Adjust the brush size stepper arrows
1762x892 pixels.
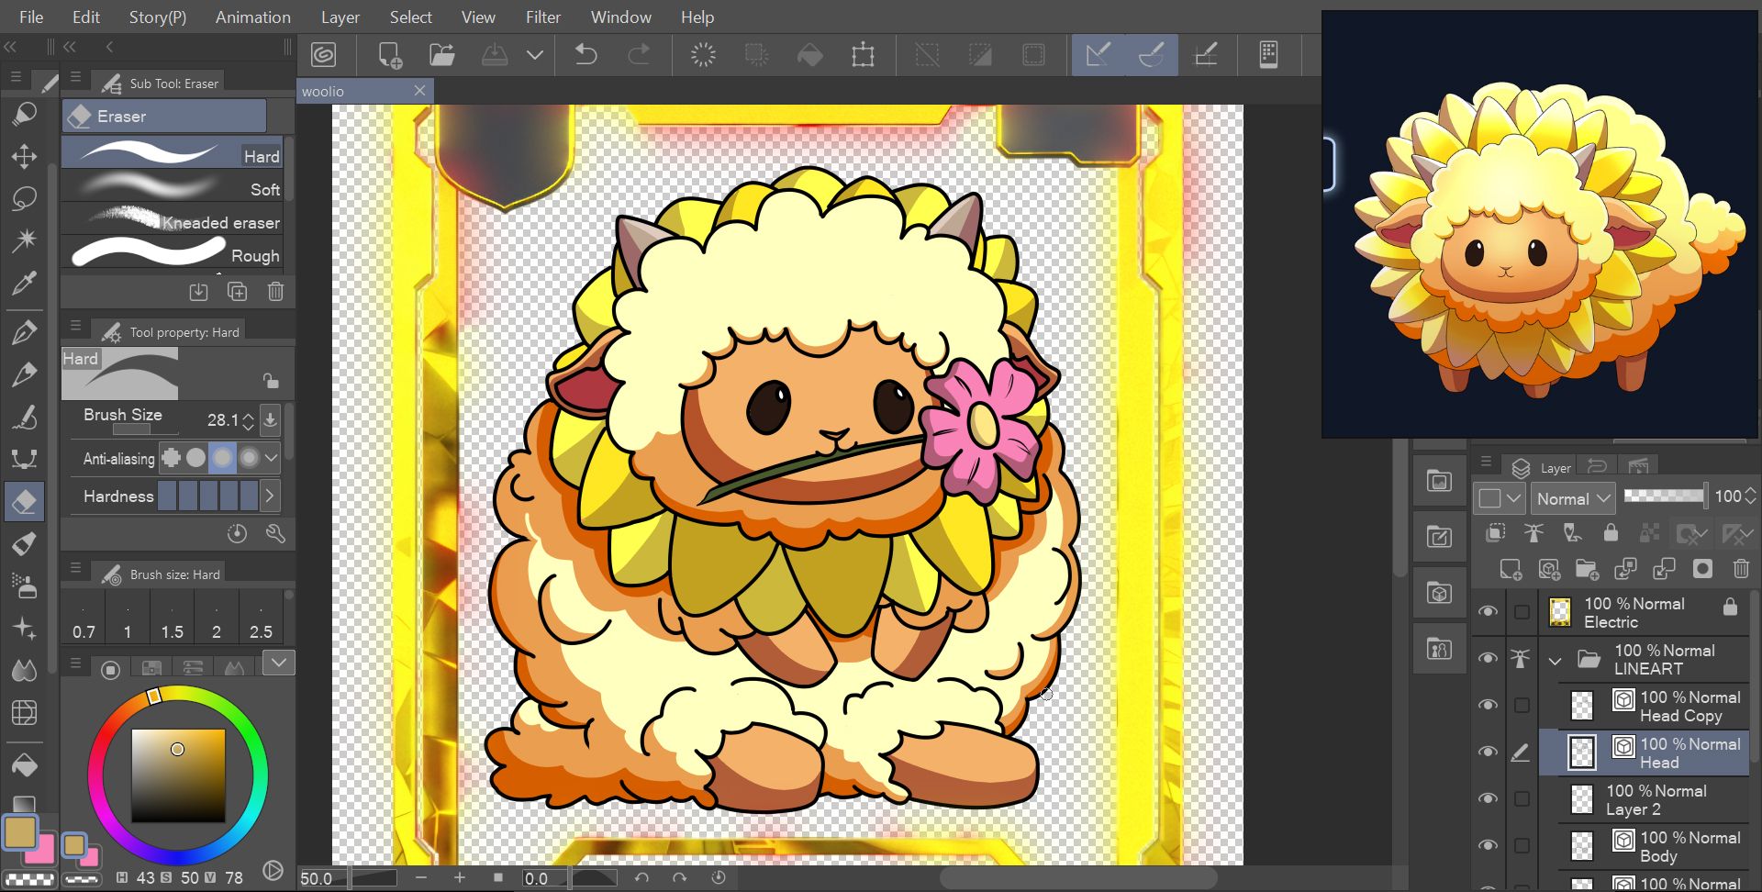point(248,420)
